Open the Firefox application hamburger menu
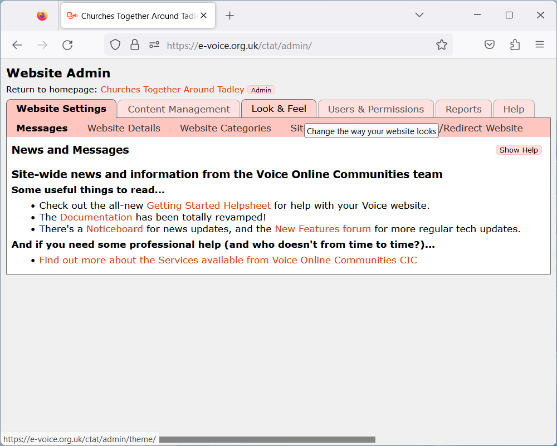The width and height of the screenshot is (557, 446). 540,45
